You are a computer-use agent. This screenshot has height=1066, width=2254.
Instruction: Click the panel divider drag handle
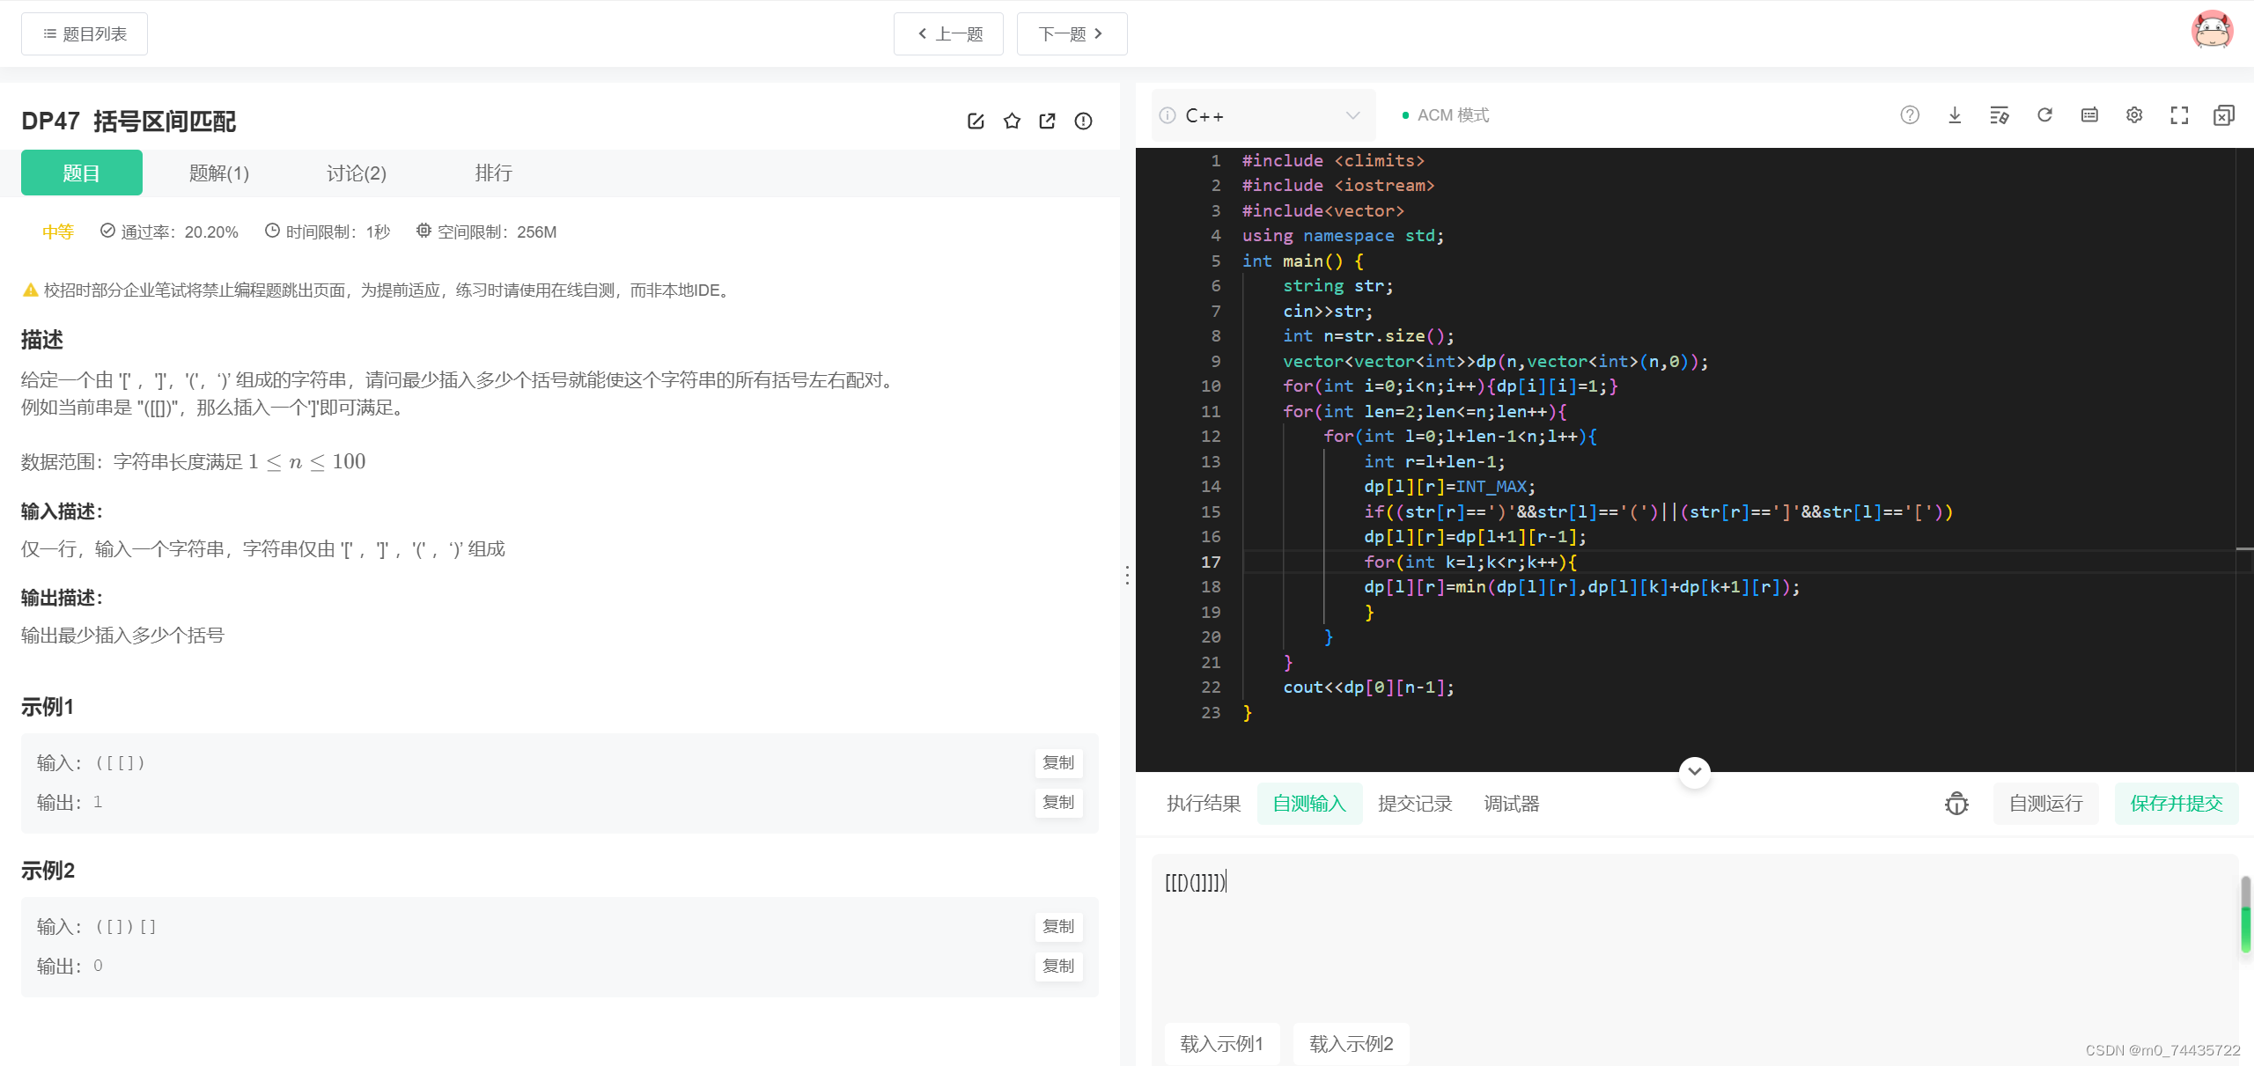coord(1127,575)
